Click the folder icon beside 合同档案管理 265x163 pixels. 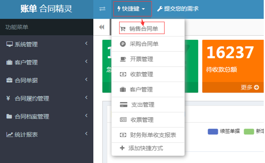[9, 116]
